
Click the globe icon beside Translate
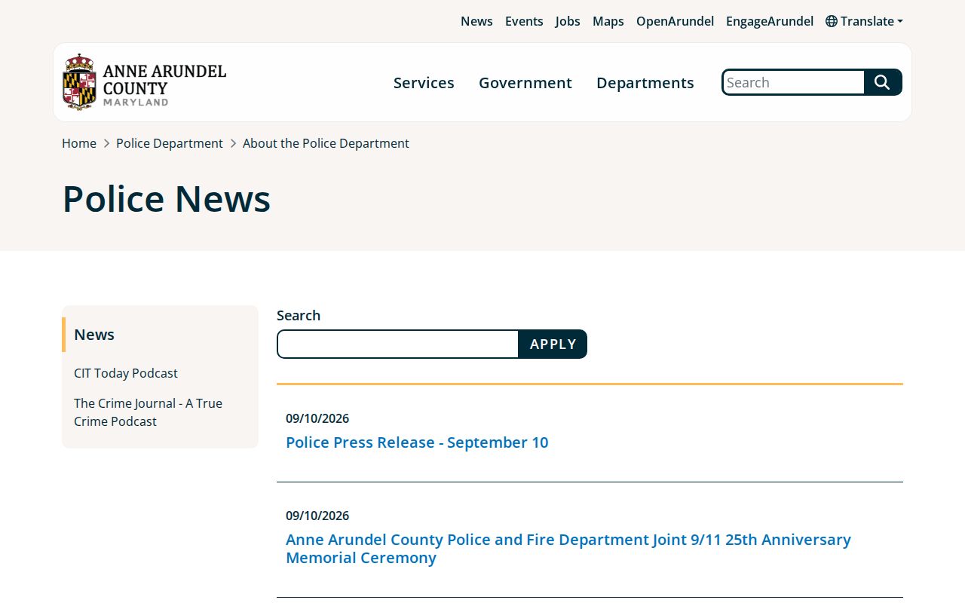click(x=832, y=21)
